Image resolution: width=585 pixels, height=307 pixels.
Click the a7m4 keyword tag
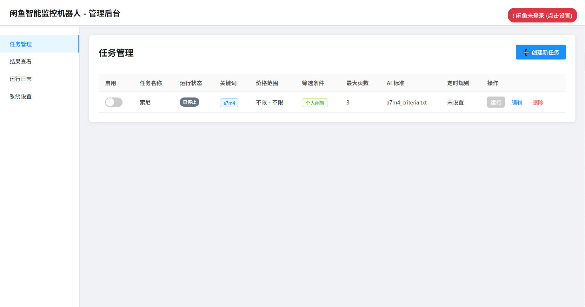tap(229, 103)
